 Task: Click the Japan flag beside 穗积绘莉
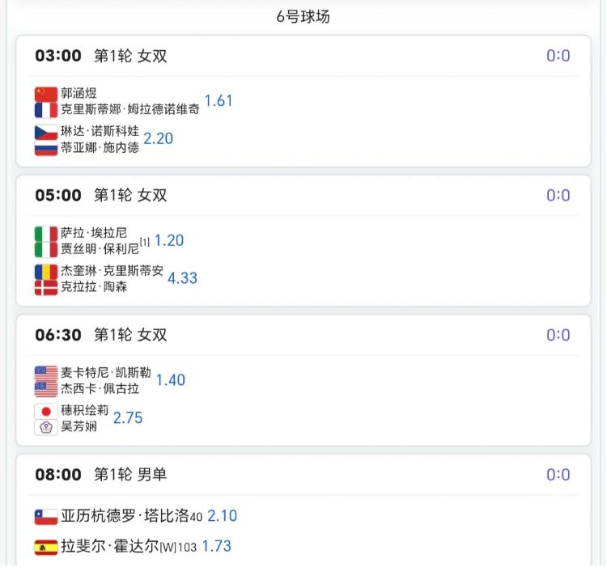coord(46,412)
